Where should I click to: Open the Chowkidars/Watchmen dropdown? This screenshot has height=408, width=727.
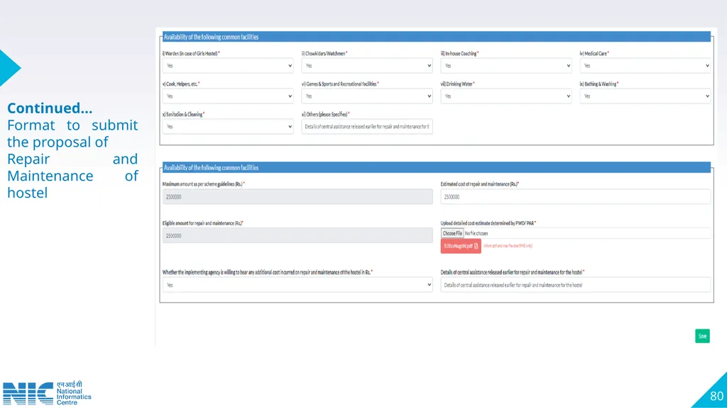367,66
